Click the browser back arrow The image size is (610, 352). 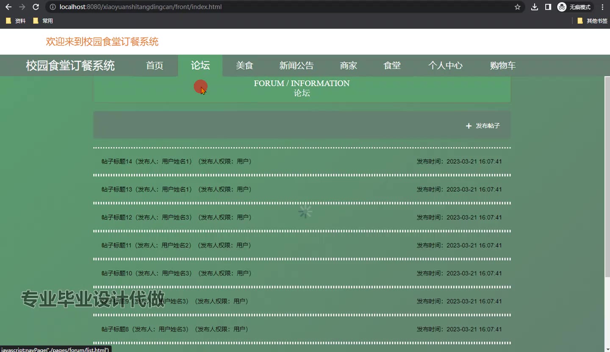tap(8, 7)
